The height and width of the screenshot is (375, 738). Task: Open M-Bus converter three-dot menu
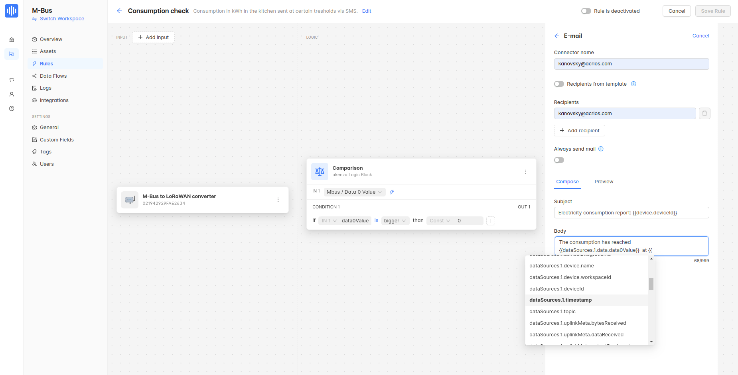[278, 200]
